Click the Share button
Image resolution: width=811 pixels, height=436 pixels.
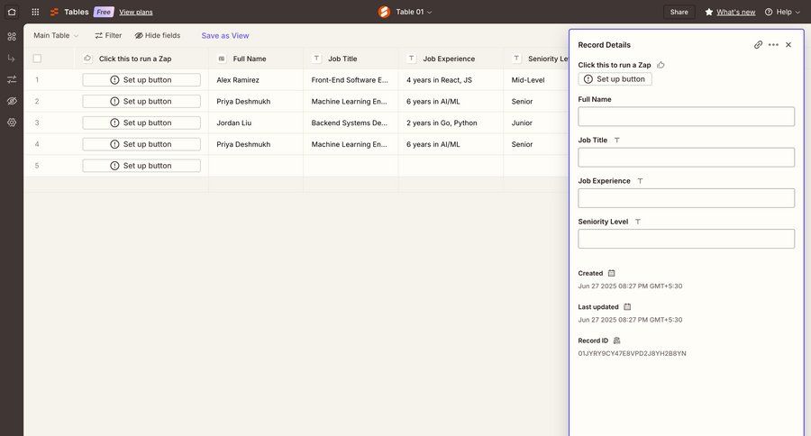tap(679, 12)
